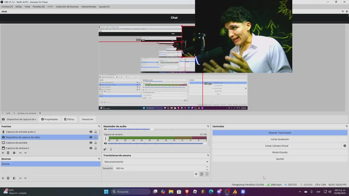Zoom out preview with the minus icon
The height and width of the screenshot is (196, 349).
(x=3, y=113)
